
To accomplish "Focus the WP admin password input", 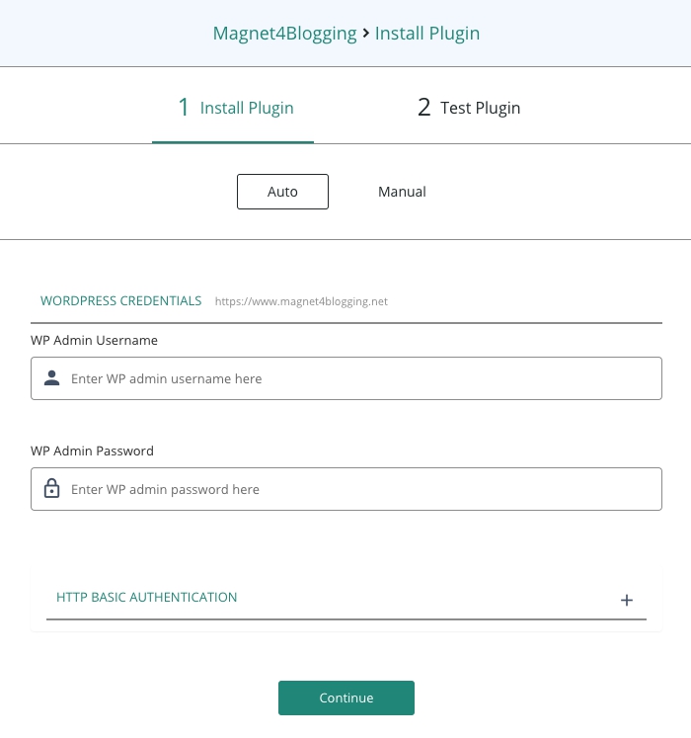I will 360,489.
